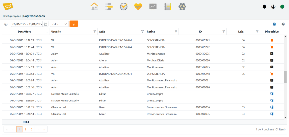Open the gear settings icon
Viewport: 289px width, 137px height.
[x=182, y=7]
